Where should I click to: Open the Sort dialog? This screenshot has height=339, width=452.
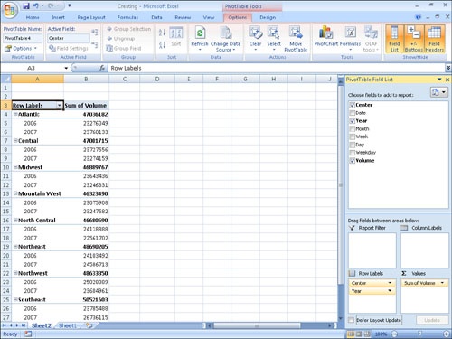pyautogui.click(x=176, y=37)
